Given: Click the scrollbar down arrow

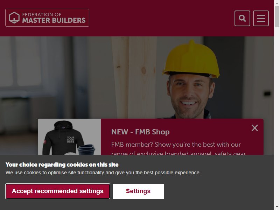Looking at the screenshot, I should click(277, 207).
